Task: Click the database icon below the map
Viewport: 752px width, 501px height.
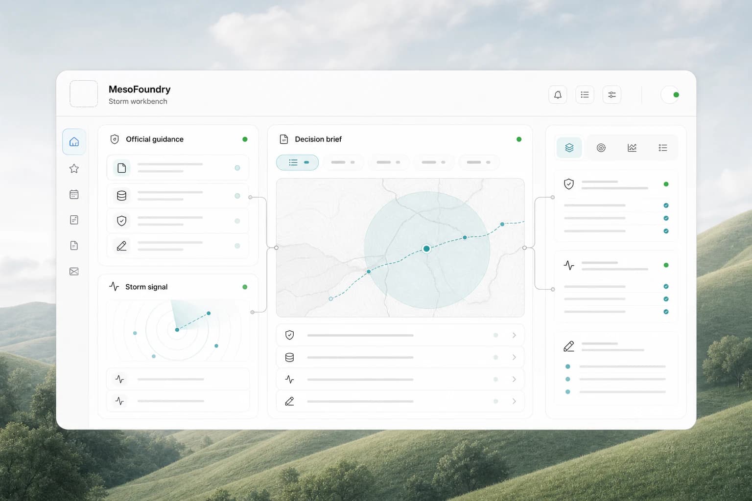Action: [x=289, y=357]
